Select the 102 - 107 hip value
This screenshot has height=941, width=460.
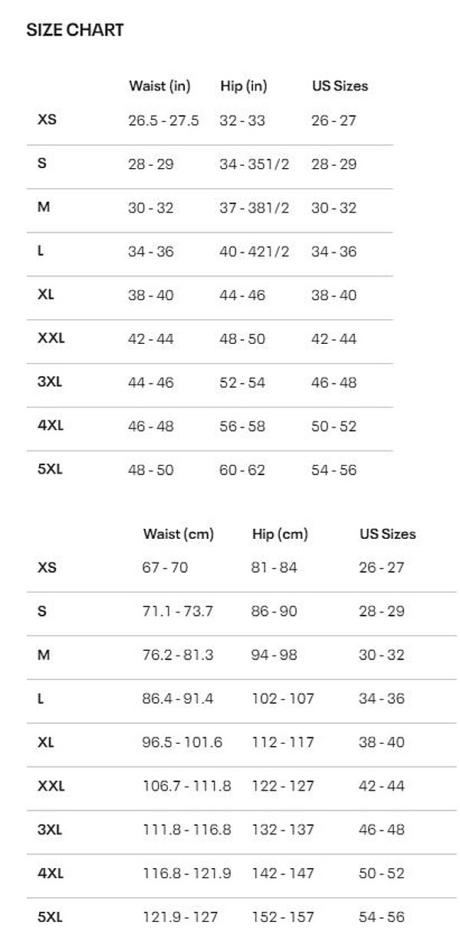282,699
